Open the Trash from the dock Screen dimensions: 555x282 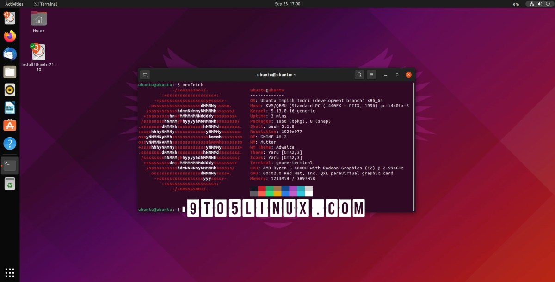[10, 184]
